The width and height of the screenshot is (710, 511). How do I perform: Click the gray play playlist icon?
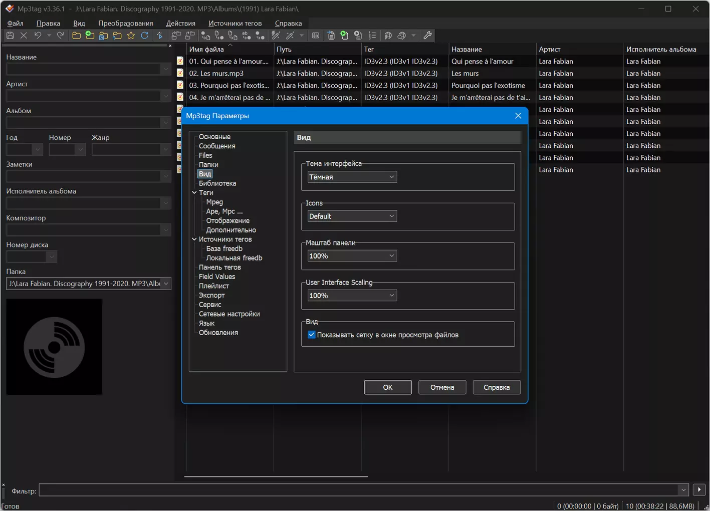[x=358, y=36]
